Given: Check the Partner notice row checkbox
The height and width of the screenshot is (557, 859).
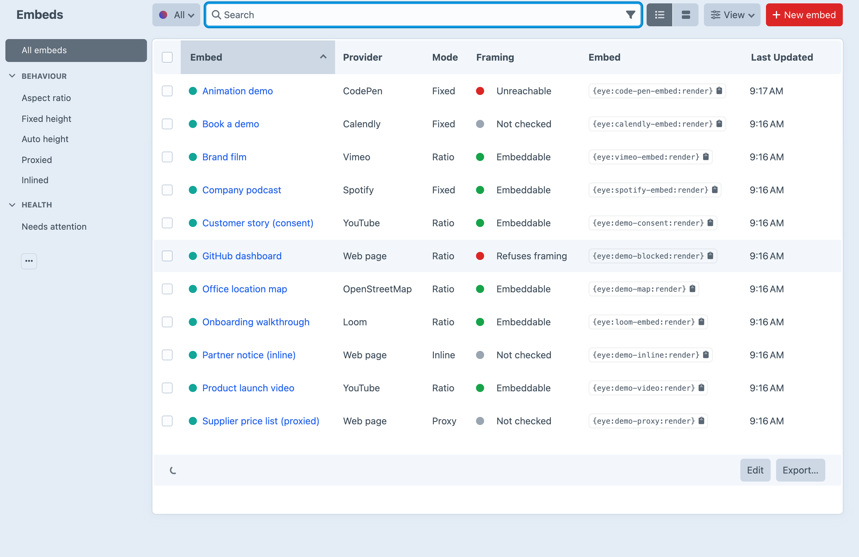Looking at the screenshot, I should (167, 355).
